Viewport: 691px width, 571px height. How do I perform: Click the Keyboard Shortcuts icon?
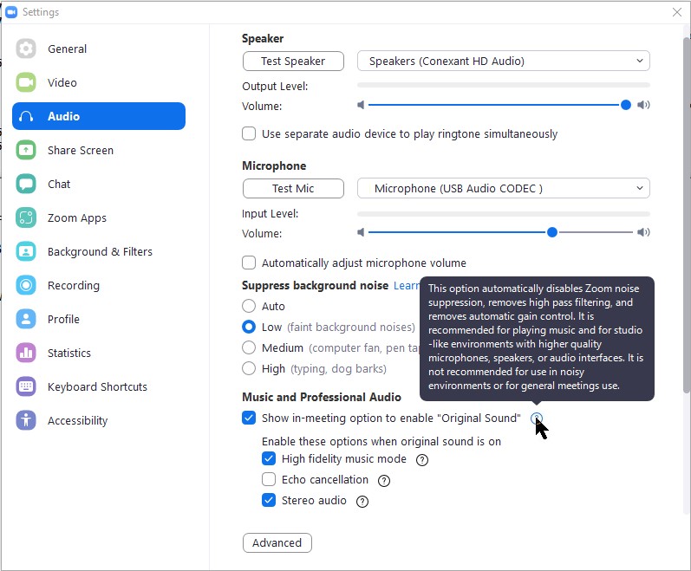(26, 386)
